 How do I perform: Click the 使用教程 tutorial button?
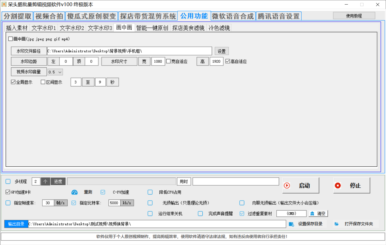click(354, 16)
